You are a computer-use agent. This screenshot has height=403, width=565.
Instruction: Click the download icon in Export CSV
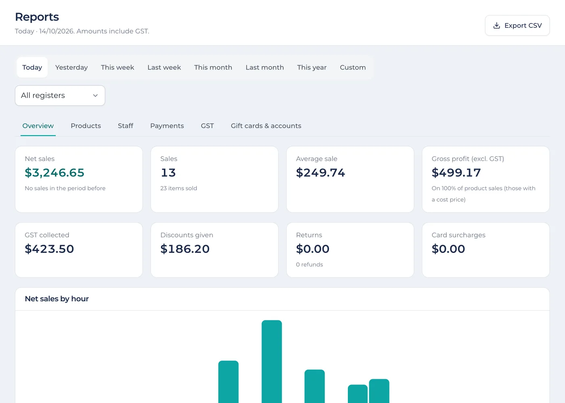[497, 25]
